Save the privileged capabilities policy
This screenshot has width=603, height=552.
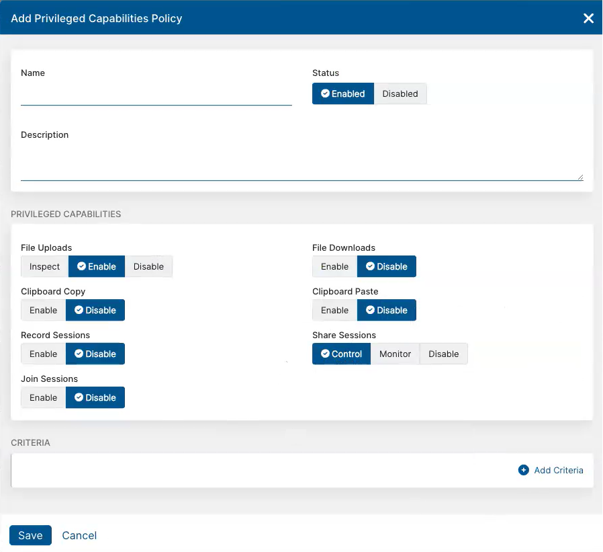tap(30, 535)
